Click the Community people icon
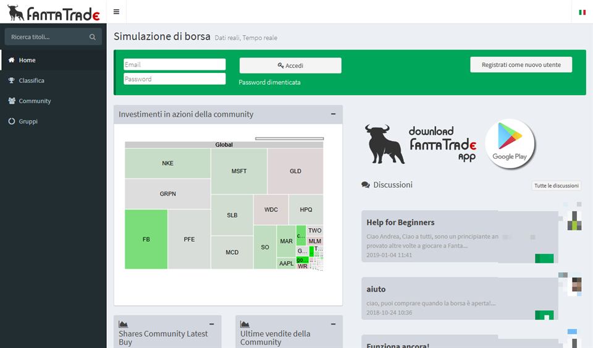Screen dimensions: 593x348 [12, 101]
